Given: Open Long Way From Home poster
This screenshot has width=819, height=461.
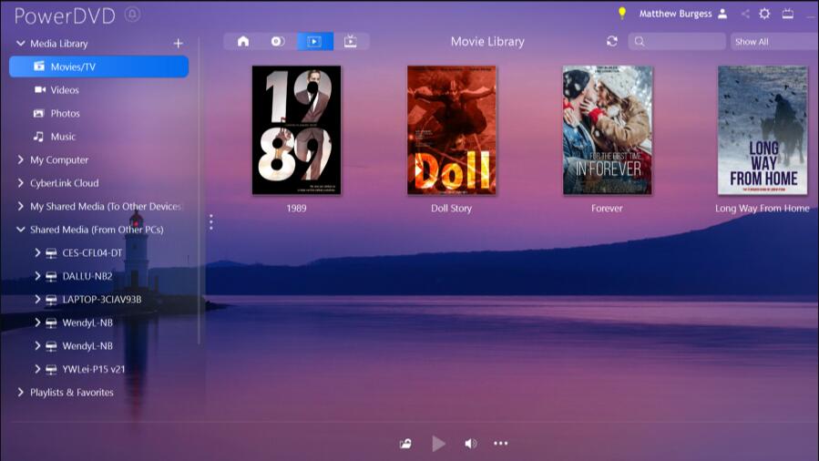Looking at the screenshot, I should pos(763,130).
